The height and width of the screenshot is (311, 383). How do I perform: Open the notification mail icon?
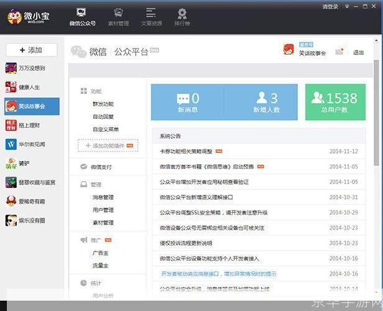pyautogui.click(x=339, y=52)
